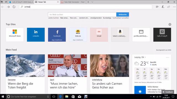Viewport: 177px width, 99px height.
Task: Click the Feedback button
Action: coord(168,92)
